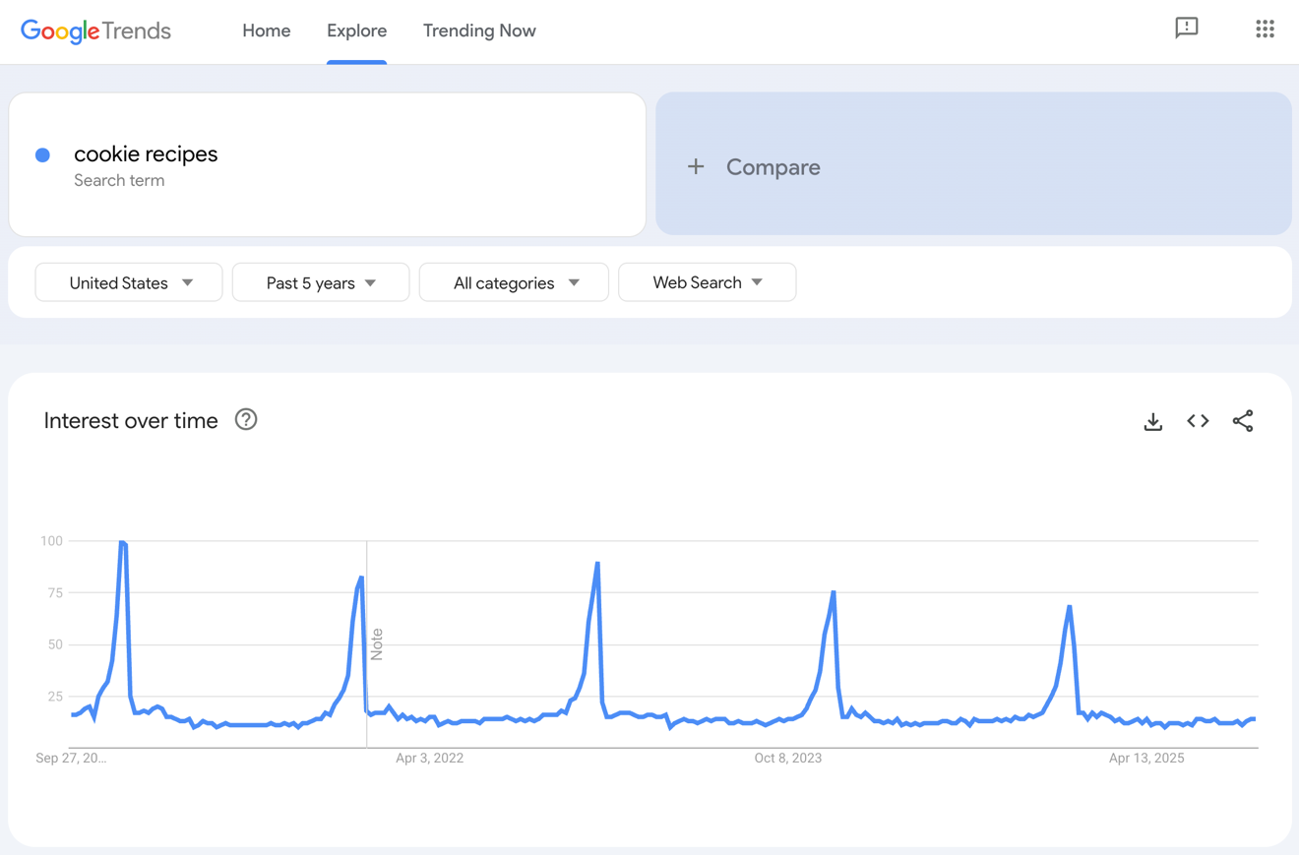Select the Explore tab
This screenshot has width=1299, height=855.
click(x=356, y=31)
